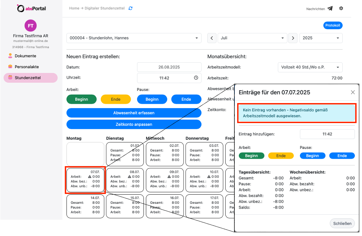Click the FT user avatar
This screenshot has width=362, height=236.
(x=31, y=26)
